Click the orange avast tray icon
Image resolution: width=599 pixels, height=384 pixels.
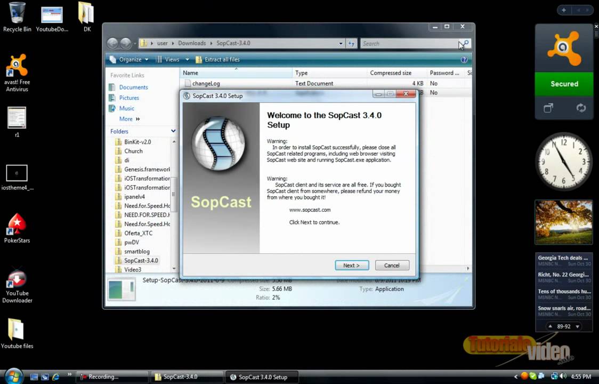[x=524, y=377]
